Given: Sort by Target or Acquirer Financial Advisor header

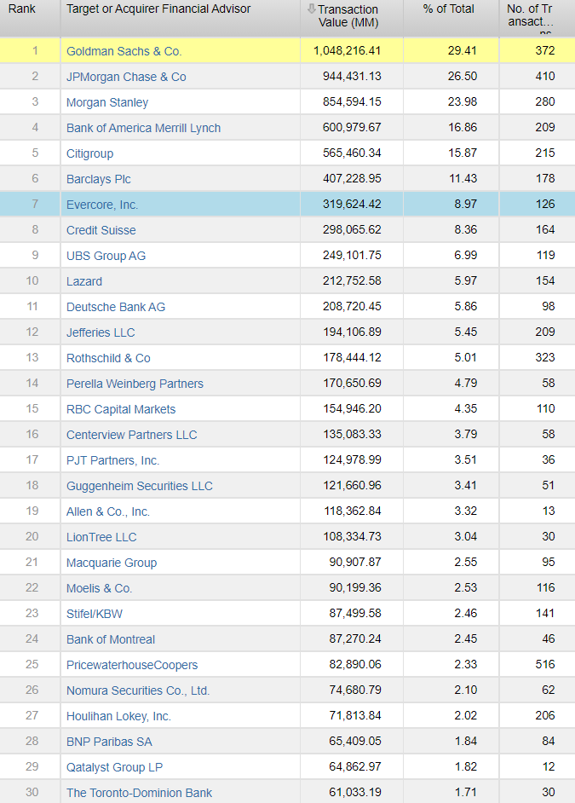Looking at the screenshot, I should point(158,9).
